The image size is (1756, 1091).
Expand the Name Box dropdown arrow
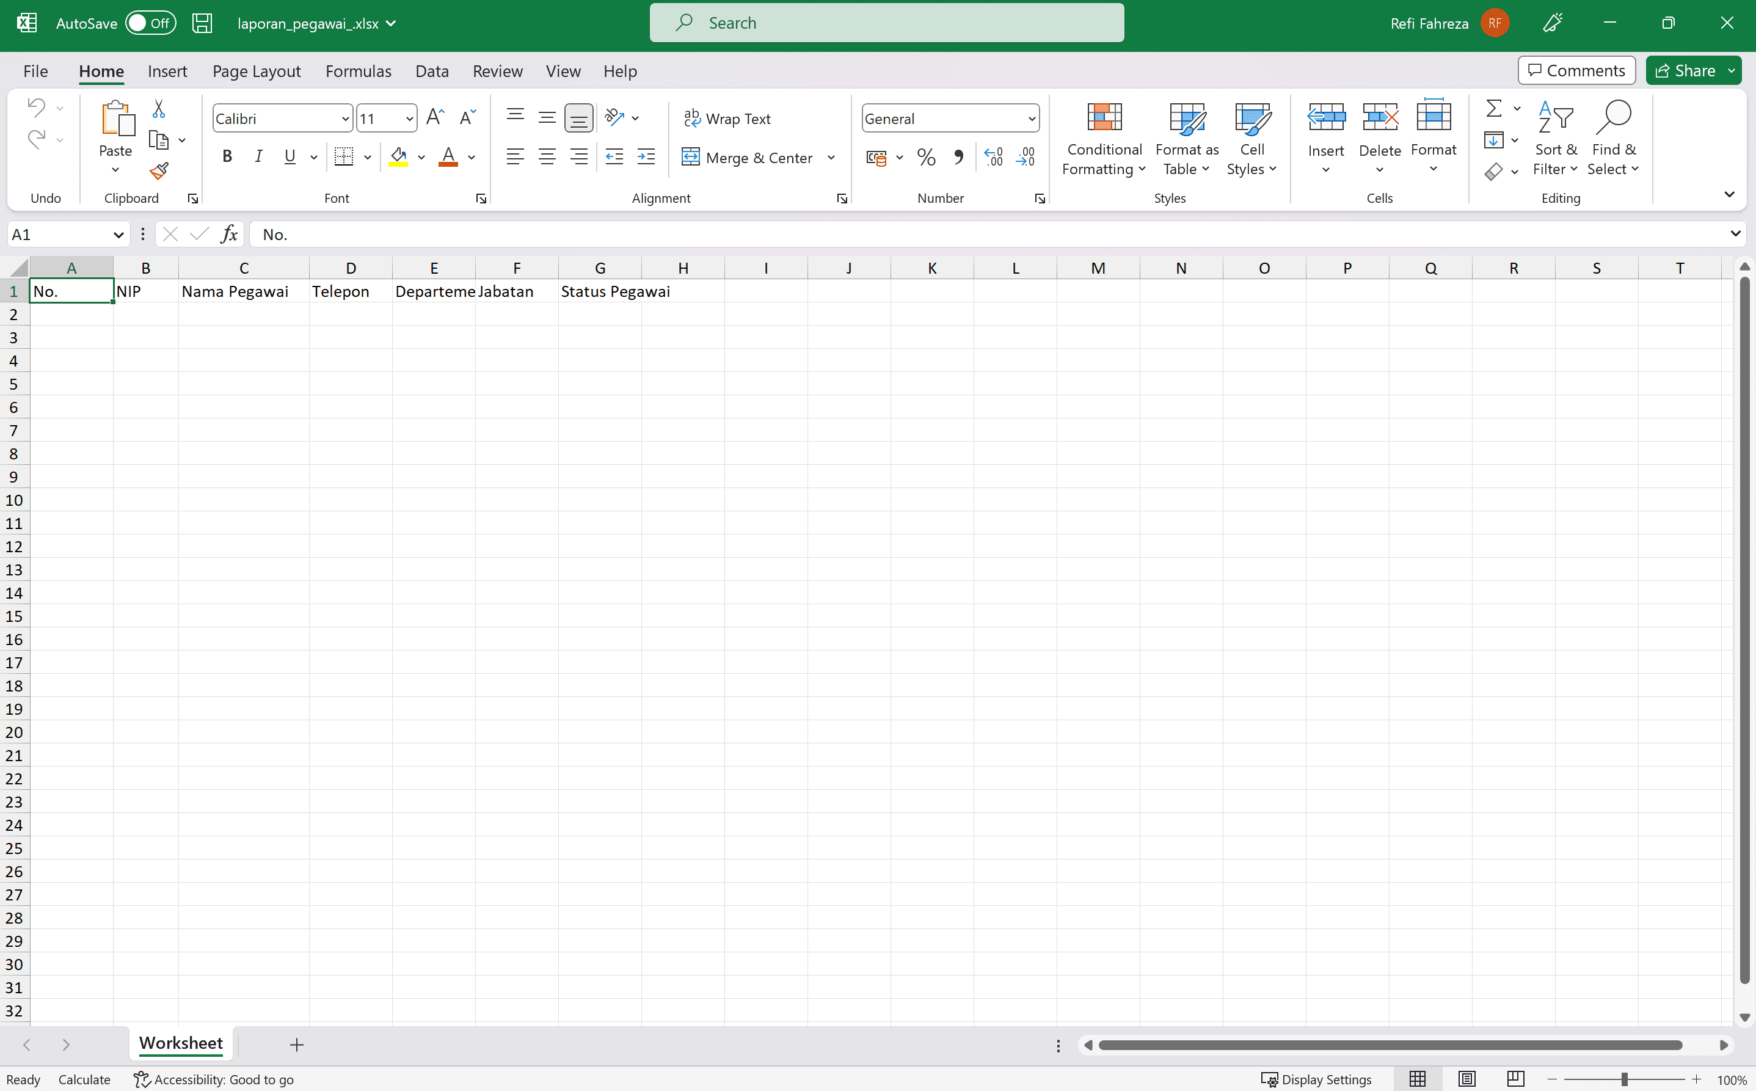coord(118,235)
